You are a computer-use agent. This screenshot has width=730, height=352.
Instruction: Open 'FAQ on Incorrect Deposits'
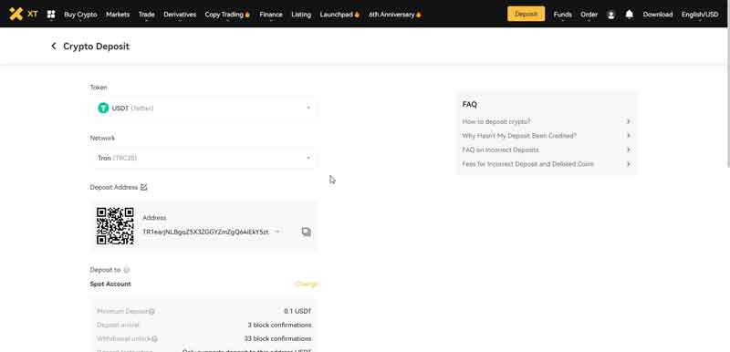[500, 150]
